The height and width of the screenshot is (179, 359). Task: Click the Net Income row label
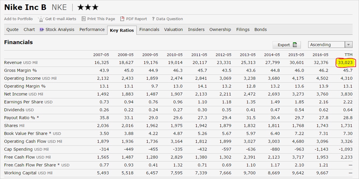click(x=24, y=94)
